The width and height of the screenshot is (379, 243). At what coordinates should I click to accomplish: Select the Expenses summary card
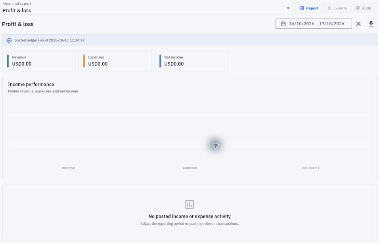point(115,61)
